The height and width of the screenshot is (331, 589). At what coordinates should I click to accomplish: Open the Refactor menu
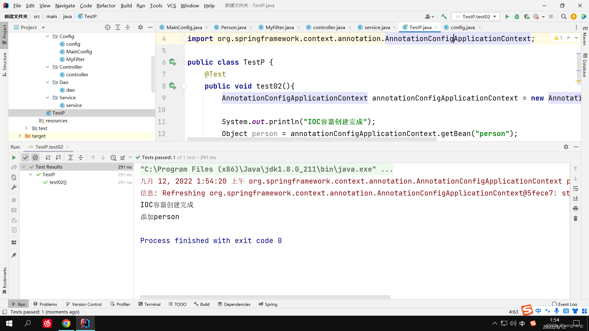click(x=106, y=6)
